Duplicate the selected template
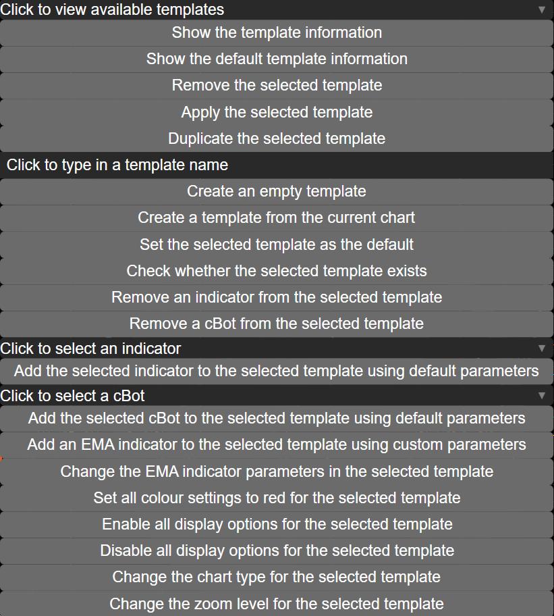 tap(277, 138)
